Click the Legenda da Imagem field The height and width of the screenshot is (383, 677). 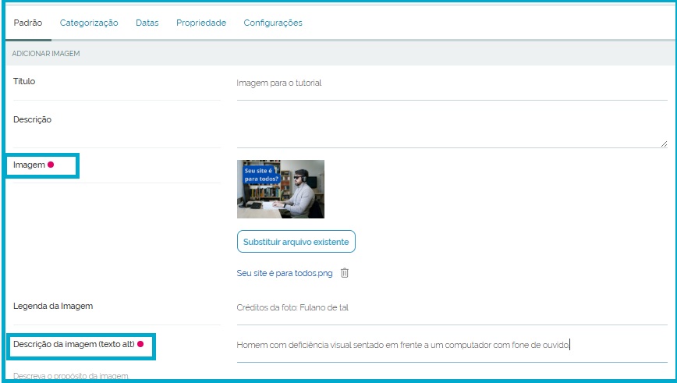(452, 308)
